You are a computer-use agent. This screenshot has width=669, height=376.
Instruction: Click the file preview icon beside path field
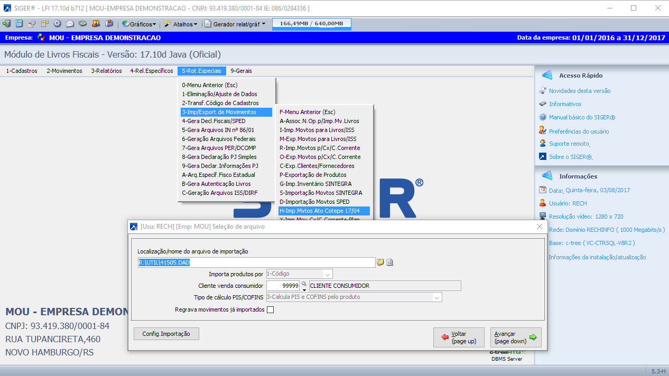[390, 262]
